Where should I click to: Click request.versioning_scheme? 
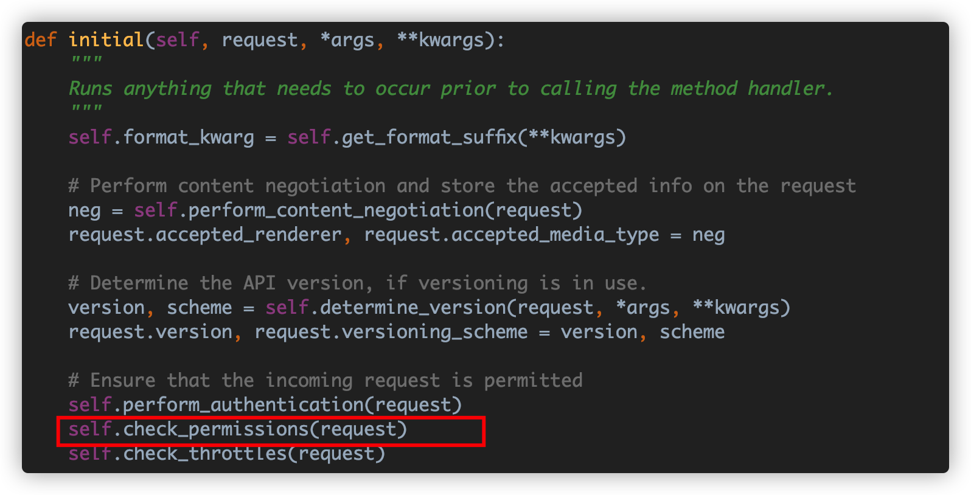point(391,332)
